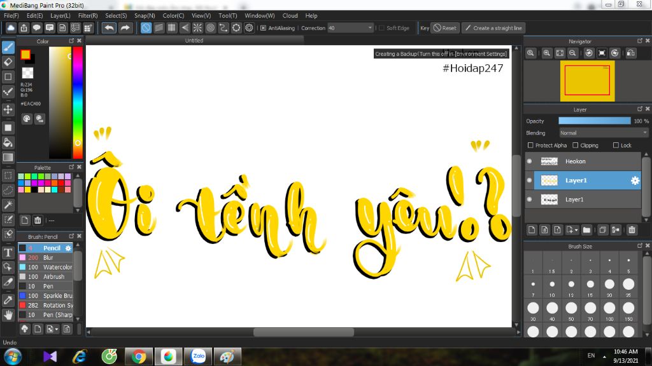Click the rainbow hue strip
652x366 pixels.
[x=78, y=102]
